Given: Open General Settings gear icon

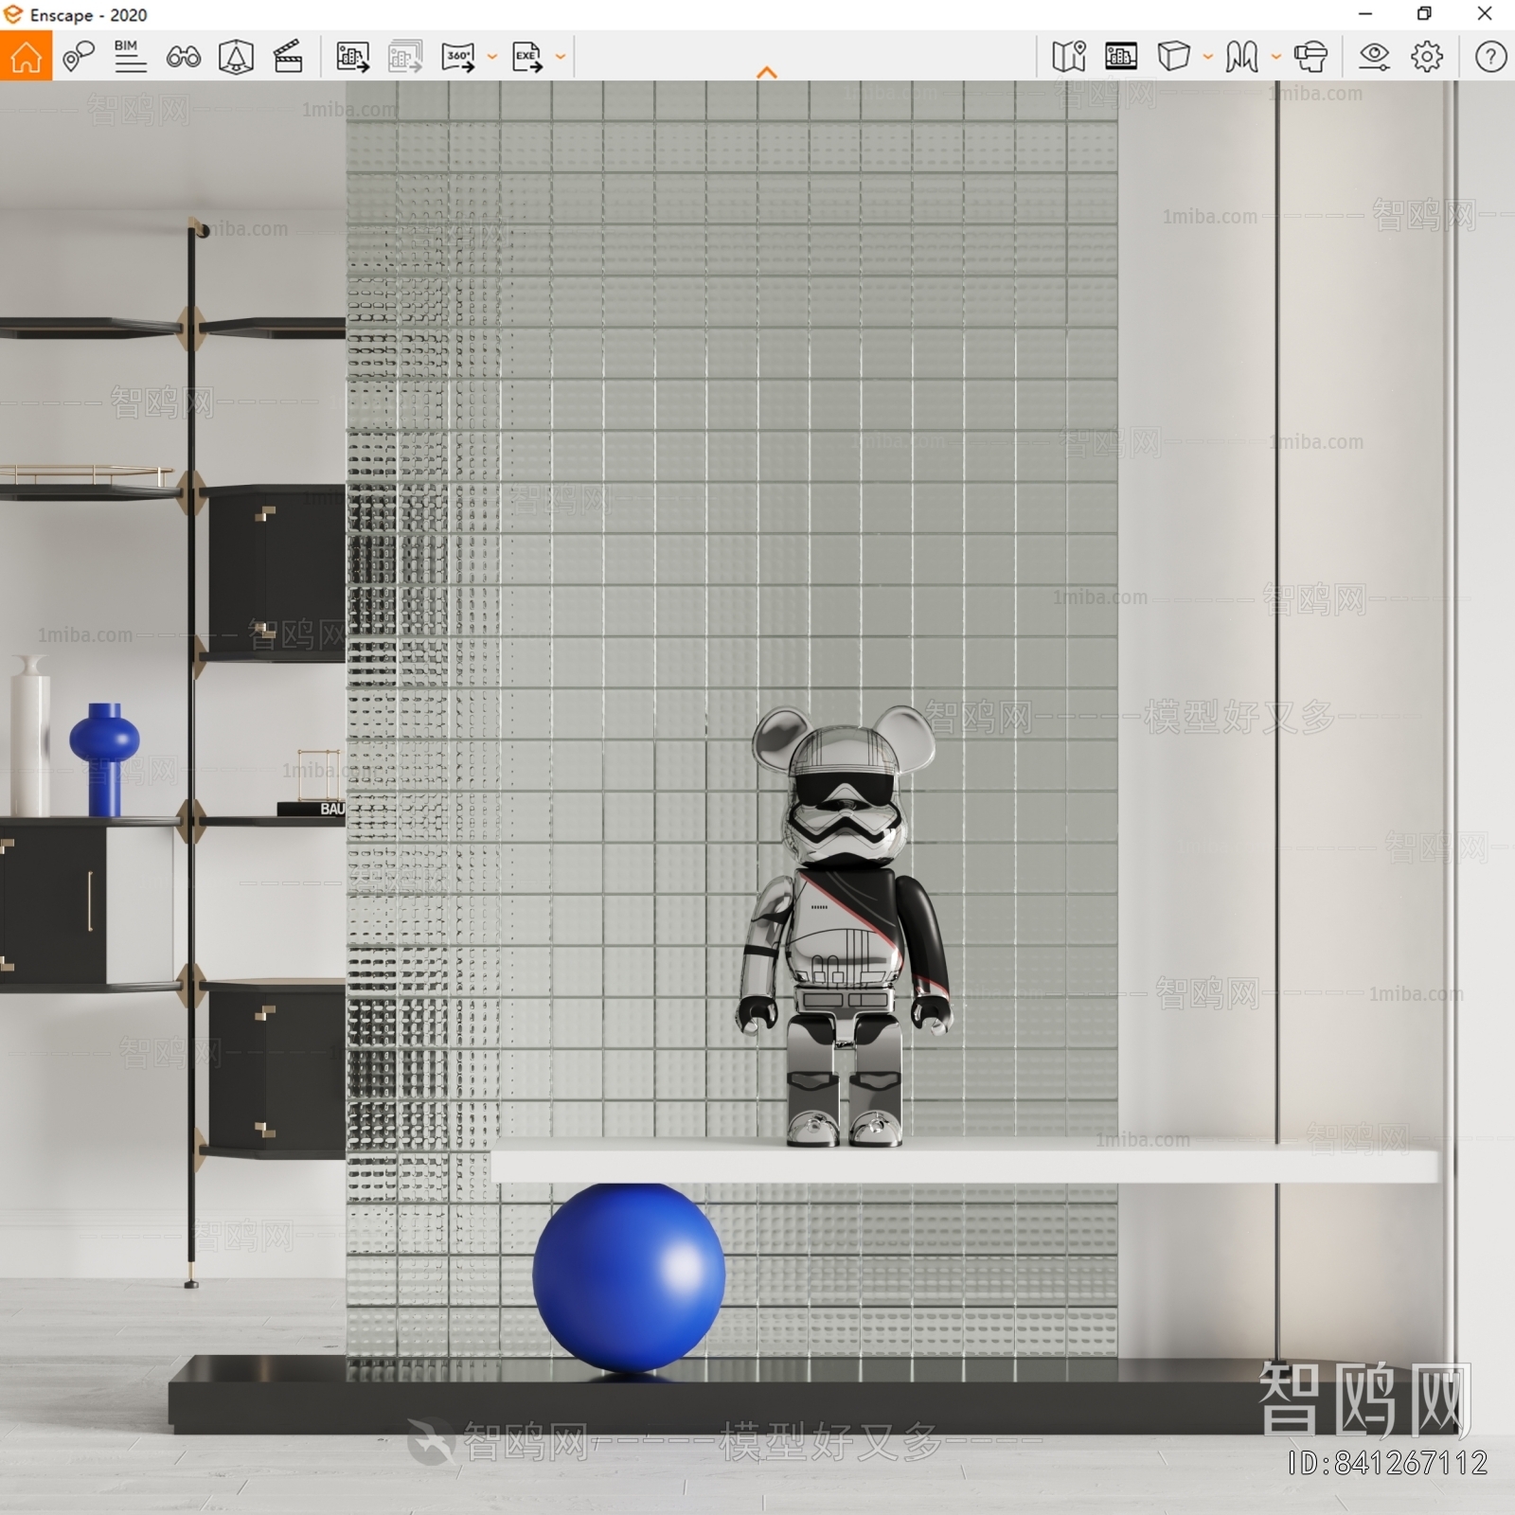Looking at the screenshot, I should 1427,57.
